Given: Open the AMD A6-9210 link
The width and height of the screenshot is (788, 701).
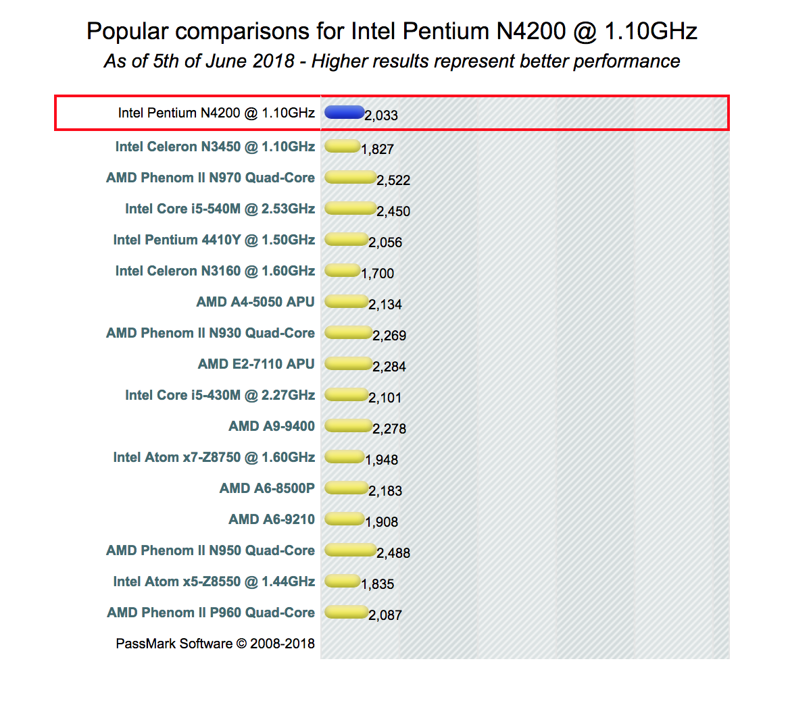Looking at the screenshot, I should (x=272, y=519).
